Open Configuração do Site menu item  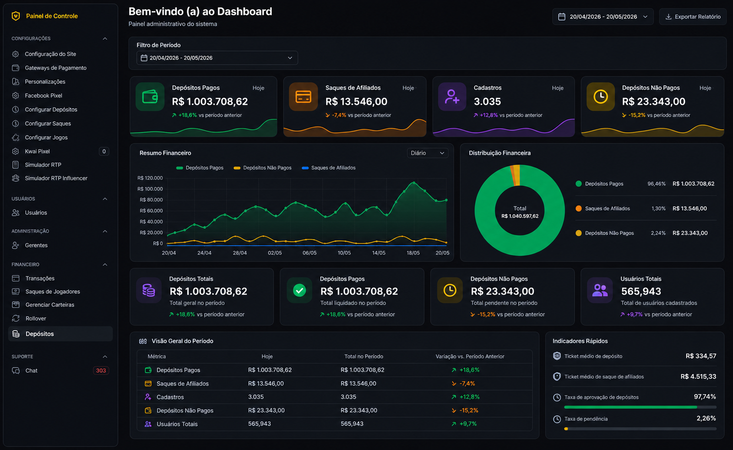tap(60, 54)
